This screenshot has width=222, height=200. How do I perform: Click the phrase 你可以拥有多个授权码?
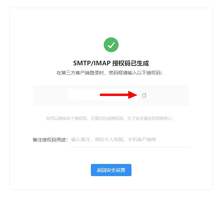pyautogui.click(x=66, y=118)
